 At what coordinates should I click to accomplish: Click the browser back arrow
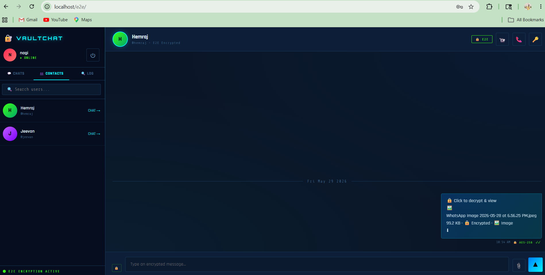pyautogui.click(x=6, y=7)
